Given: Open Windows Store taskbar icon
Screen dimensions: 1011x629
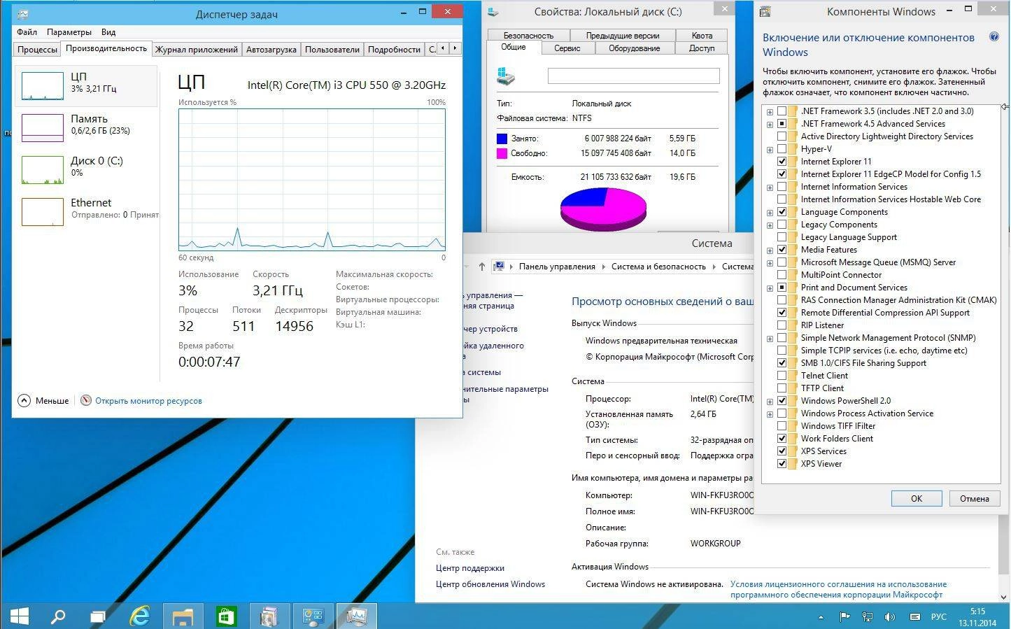Looking at the screenshot, I should (226, 616).
